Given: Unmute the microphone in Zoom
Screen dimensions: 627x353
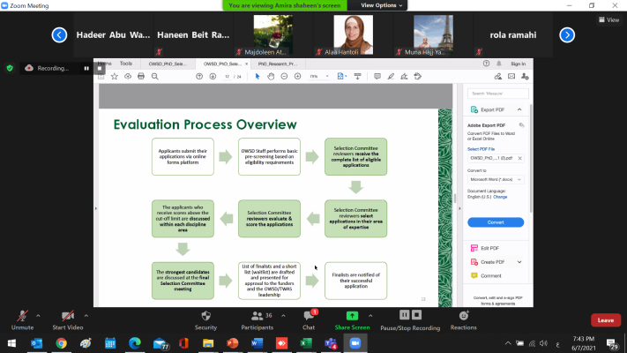Looking at the screenshot, I should click(22, 317).
